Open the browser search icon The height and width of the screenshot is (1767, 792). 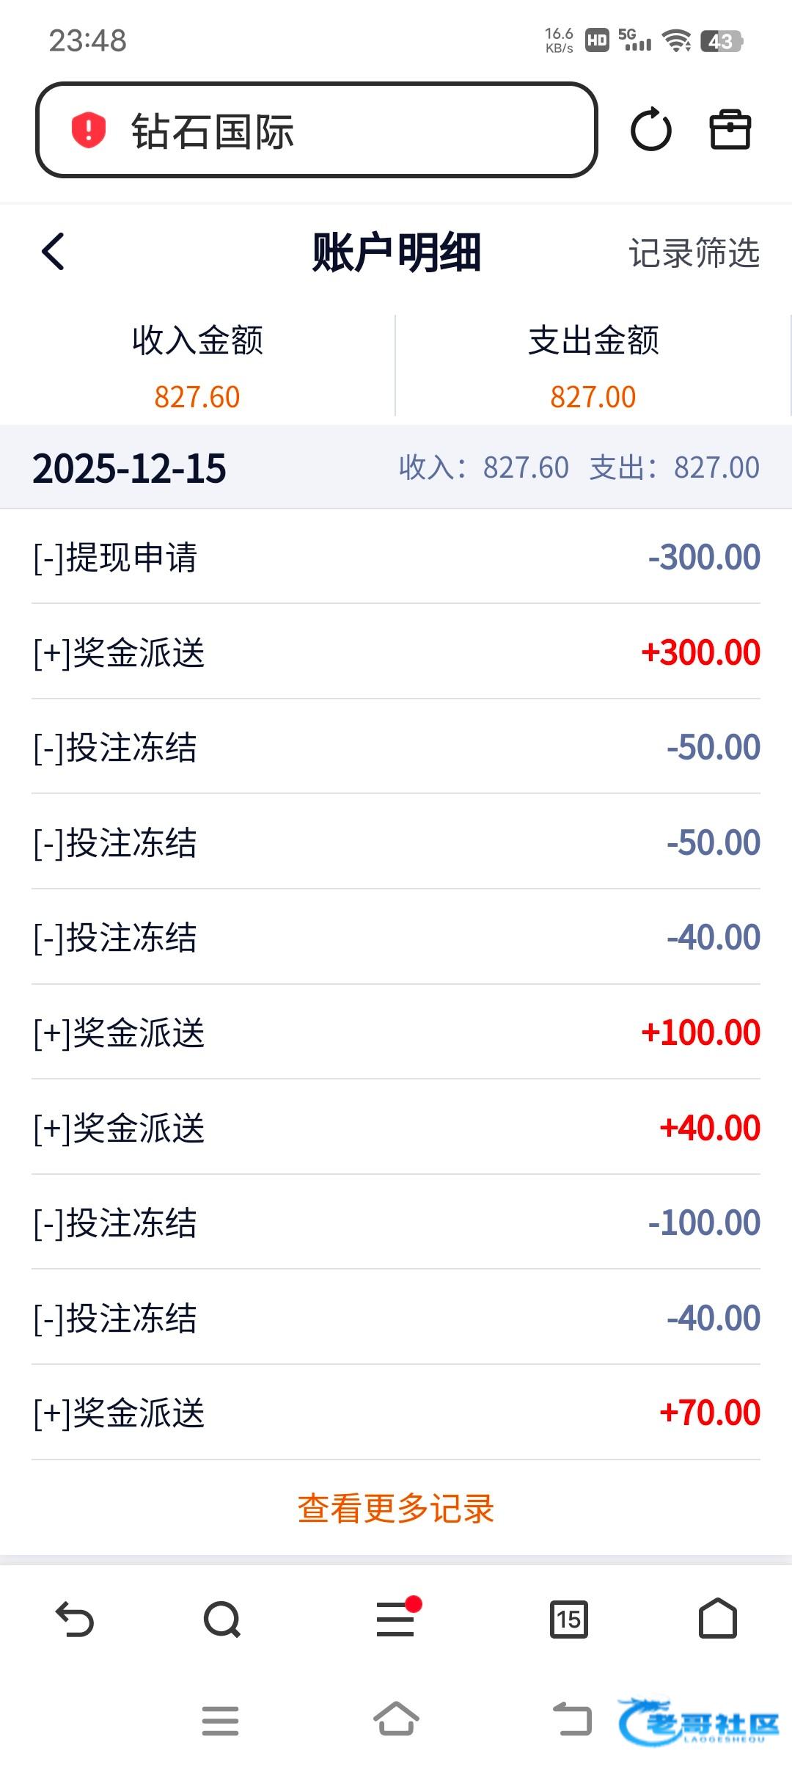(x=222, y=1619)
